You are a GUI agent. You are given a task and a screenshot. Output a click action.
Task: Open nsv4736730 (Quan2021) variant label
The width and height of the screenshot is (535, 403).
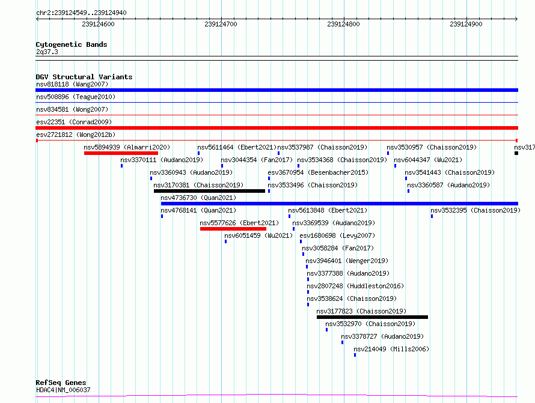[198, 198]
